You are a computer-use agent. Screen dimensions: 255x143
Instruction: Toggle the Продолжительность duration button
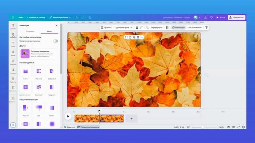[x=88, y=127]
